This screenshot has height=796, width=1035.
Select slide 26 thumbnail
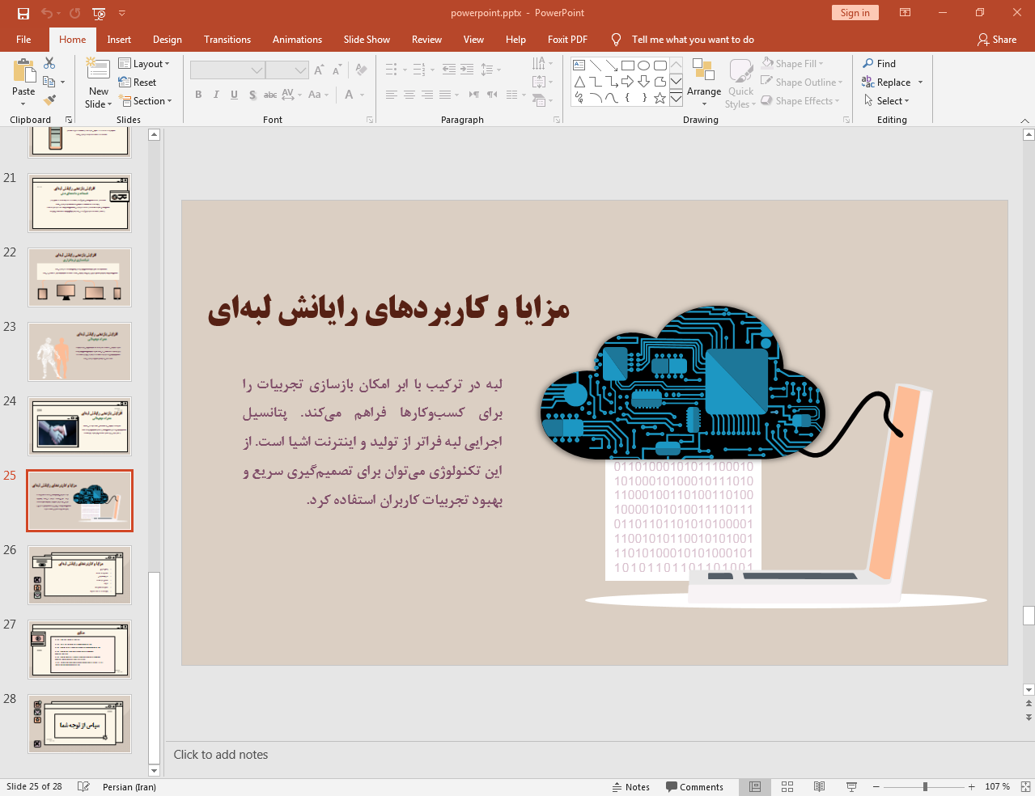(x=79, y=575)
